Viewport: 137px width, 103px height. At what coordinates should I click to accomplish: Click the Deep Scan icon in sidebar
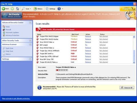click(4, 51)
